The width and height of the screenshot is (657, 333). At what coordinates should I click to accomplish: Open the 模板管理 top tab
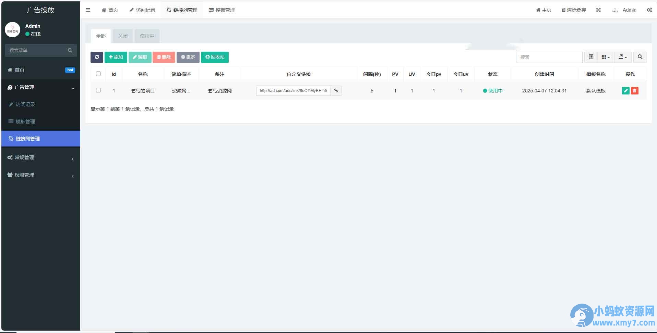pyautogui.click(x=222, y=10)
